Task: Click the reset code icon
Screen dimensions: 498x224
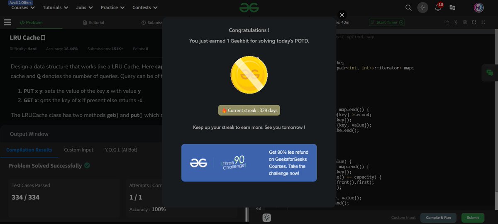Action: 474,22
